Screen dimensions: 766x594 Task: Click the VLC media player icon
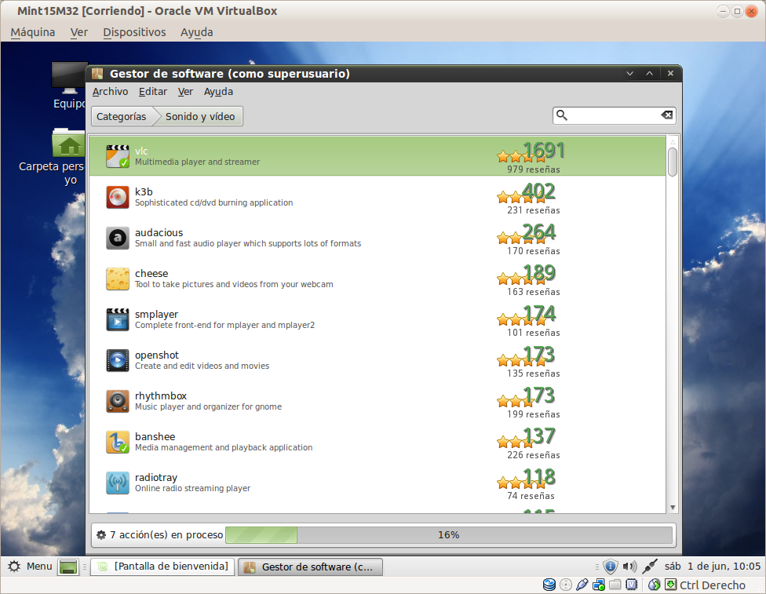118,156
